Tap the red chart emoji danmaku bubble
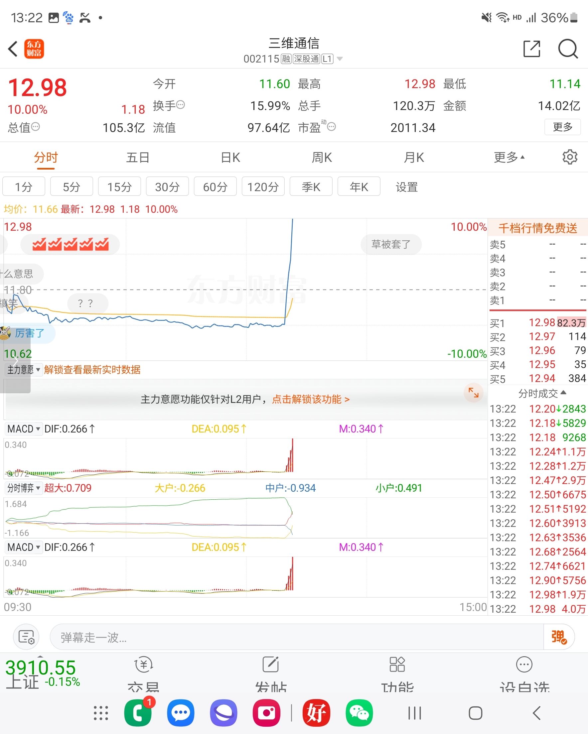Image resolution: width=588 pixels, height=734 pixels. [x=70, y=244]
